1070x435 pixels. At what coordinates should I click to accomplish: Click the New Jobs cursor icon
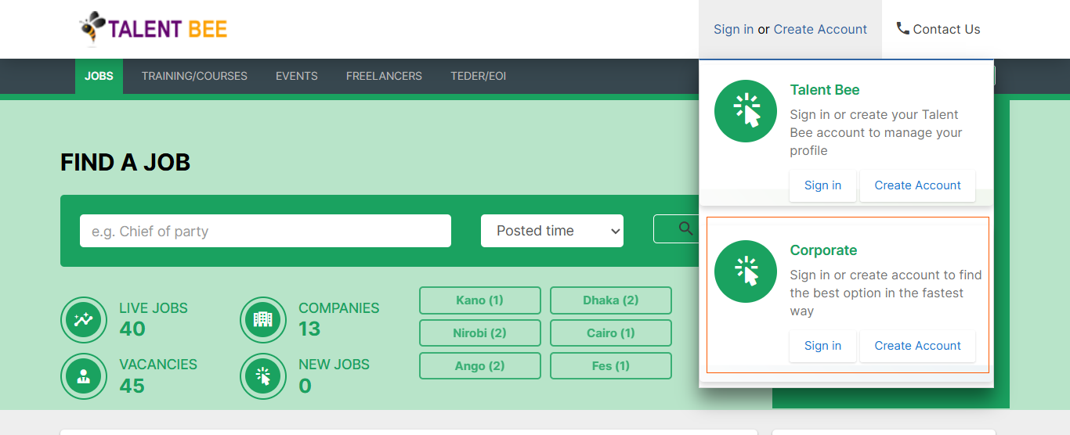point(263,376)
